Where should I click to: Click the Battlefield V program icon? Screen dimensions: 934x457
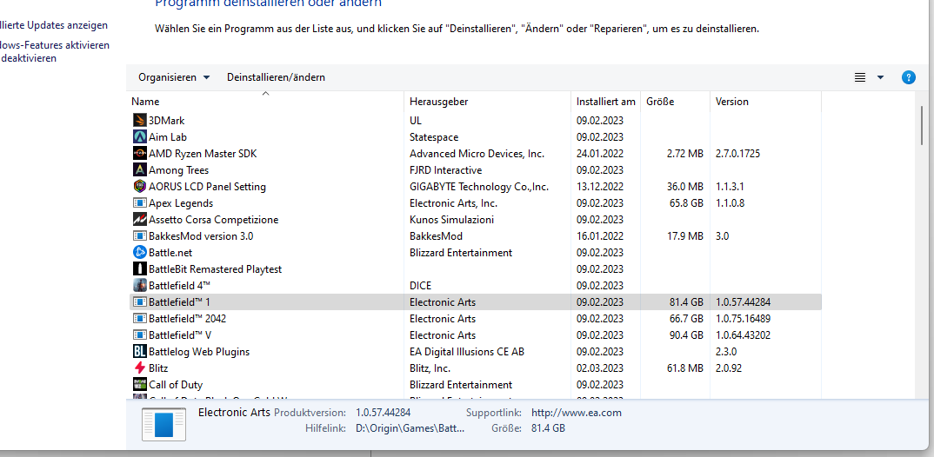click(139, 335)
